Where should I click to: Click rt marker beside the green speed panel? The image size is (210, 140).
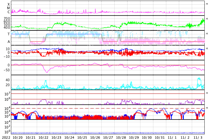coord(207,19)
